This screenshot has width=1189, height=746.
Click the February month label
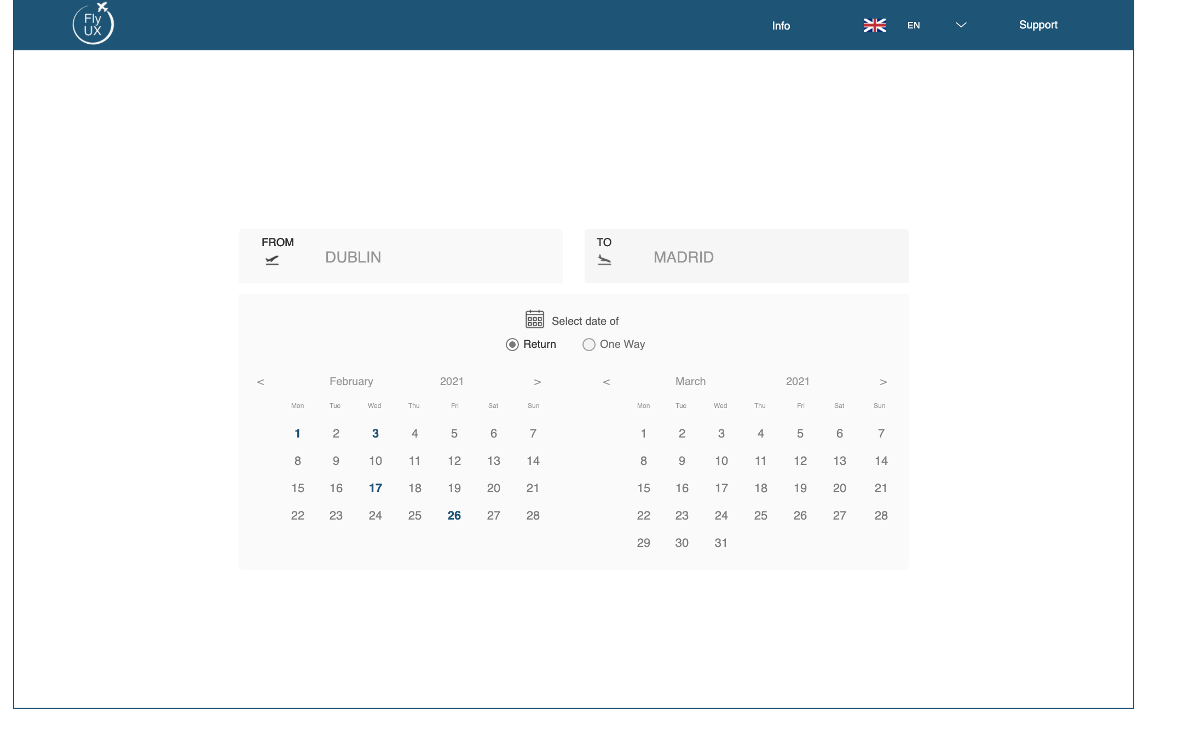351,381
